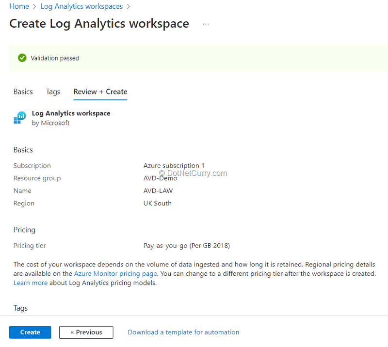The height and width of the screenshot is (347, 388).
Task: Click the 'Create Log Analytics workspace' page title
Action: click(x=99, y=24)
